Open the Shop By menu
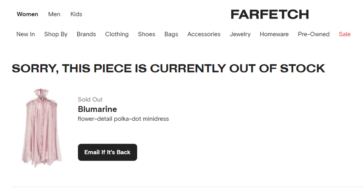The image size is (363, 190). coord(56,34)
